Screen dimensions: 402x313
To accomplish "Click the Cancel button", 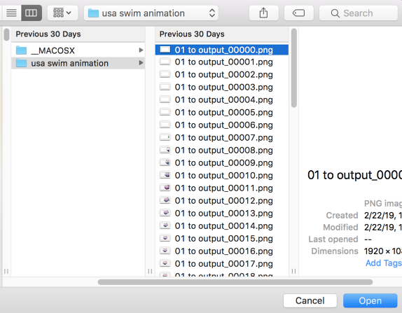I will click(310, 300).
